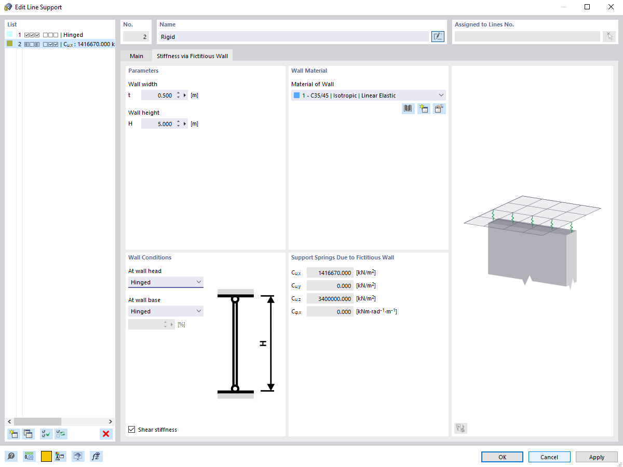Open the edit via formula tool beside Name
623x467 pixels.
[x=438, y=36]
